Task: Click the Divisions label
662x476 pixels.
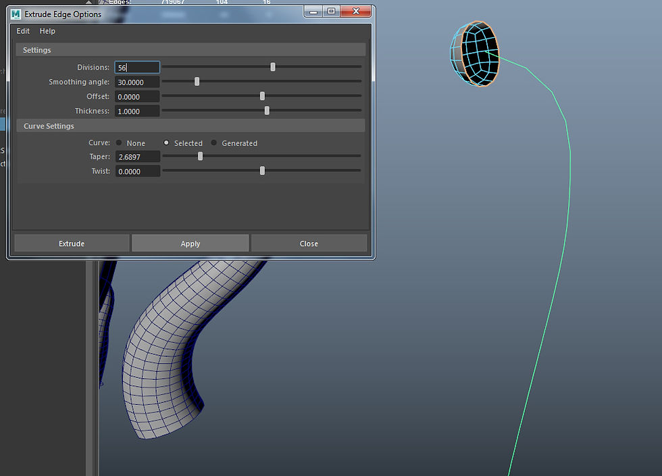Action: click(x=93, y=67)
